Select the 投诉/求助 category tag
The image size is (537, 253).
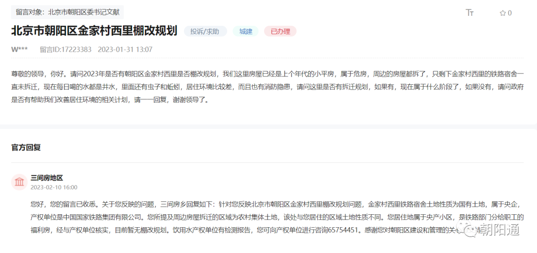205,31
